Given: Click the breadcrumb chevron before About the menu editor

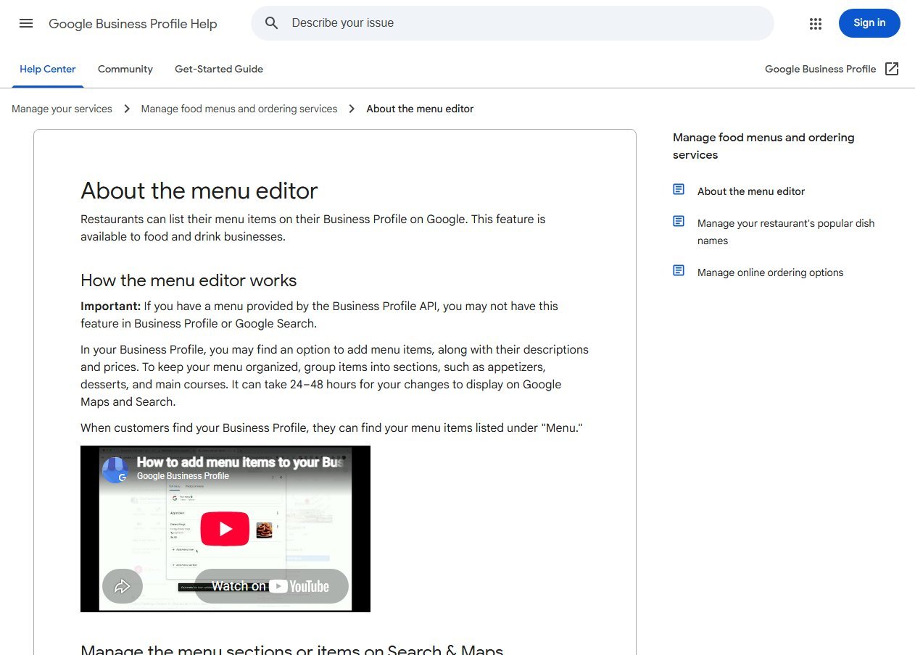Looking at the screenshot, I should (x=352, y=109).
